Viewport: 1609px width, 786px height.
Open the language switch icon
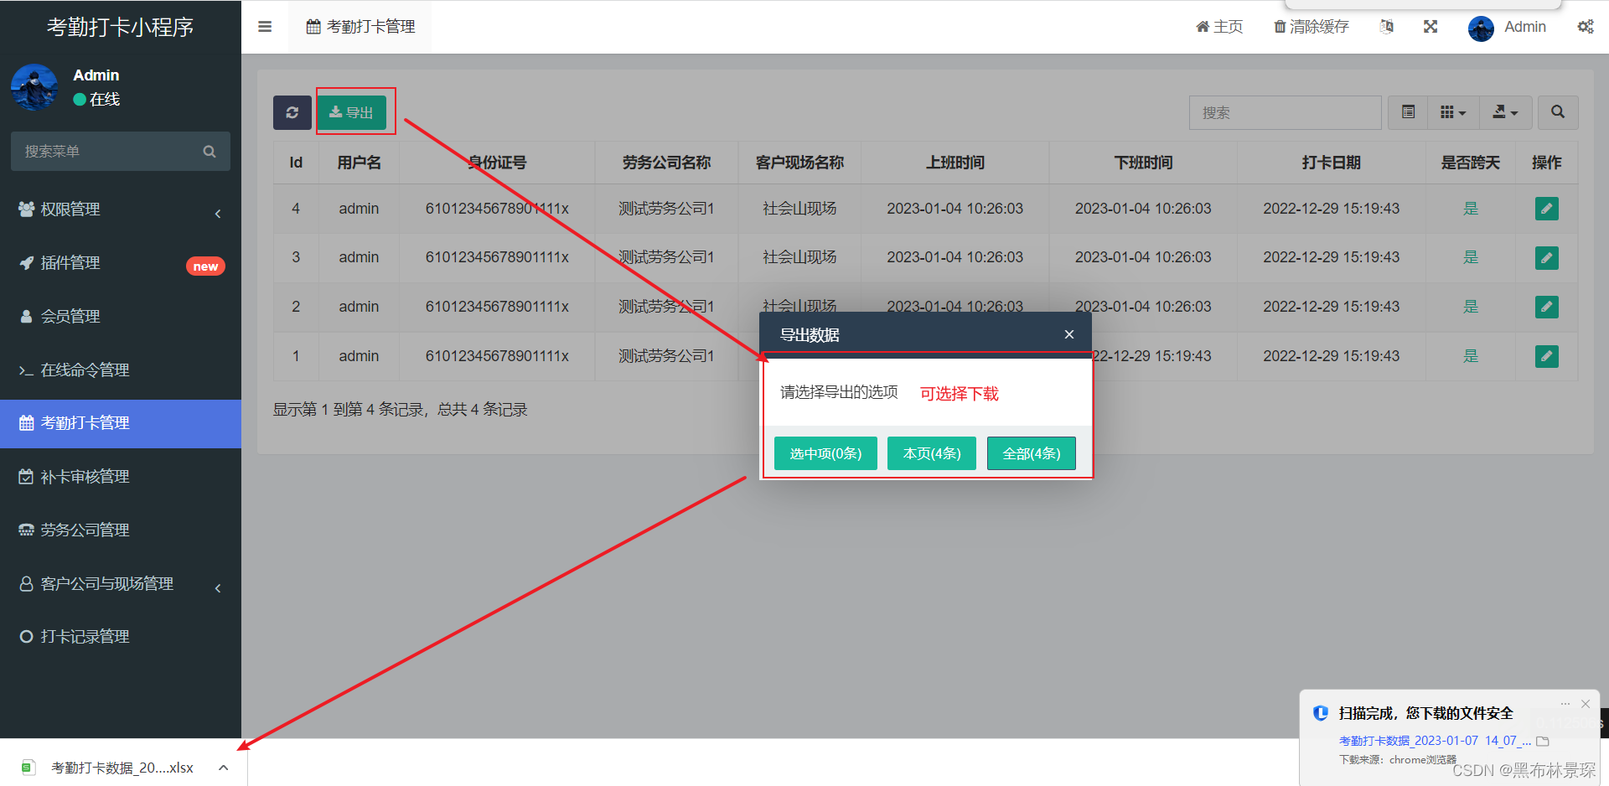click(x=1386, y=26)
